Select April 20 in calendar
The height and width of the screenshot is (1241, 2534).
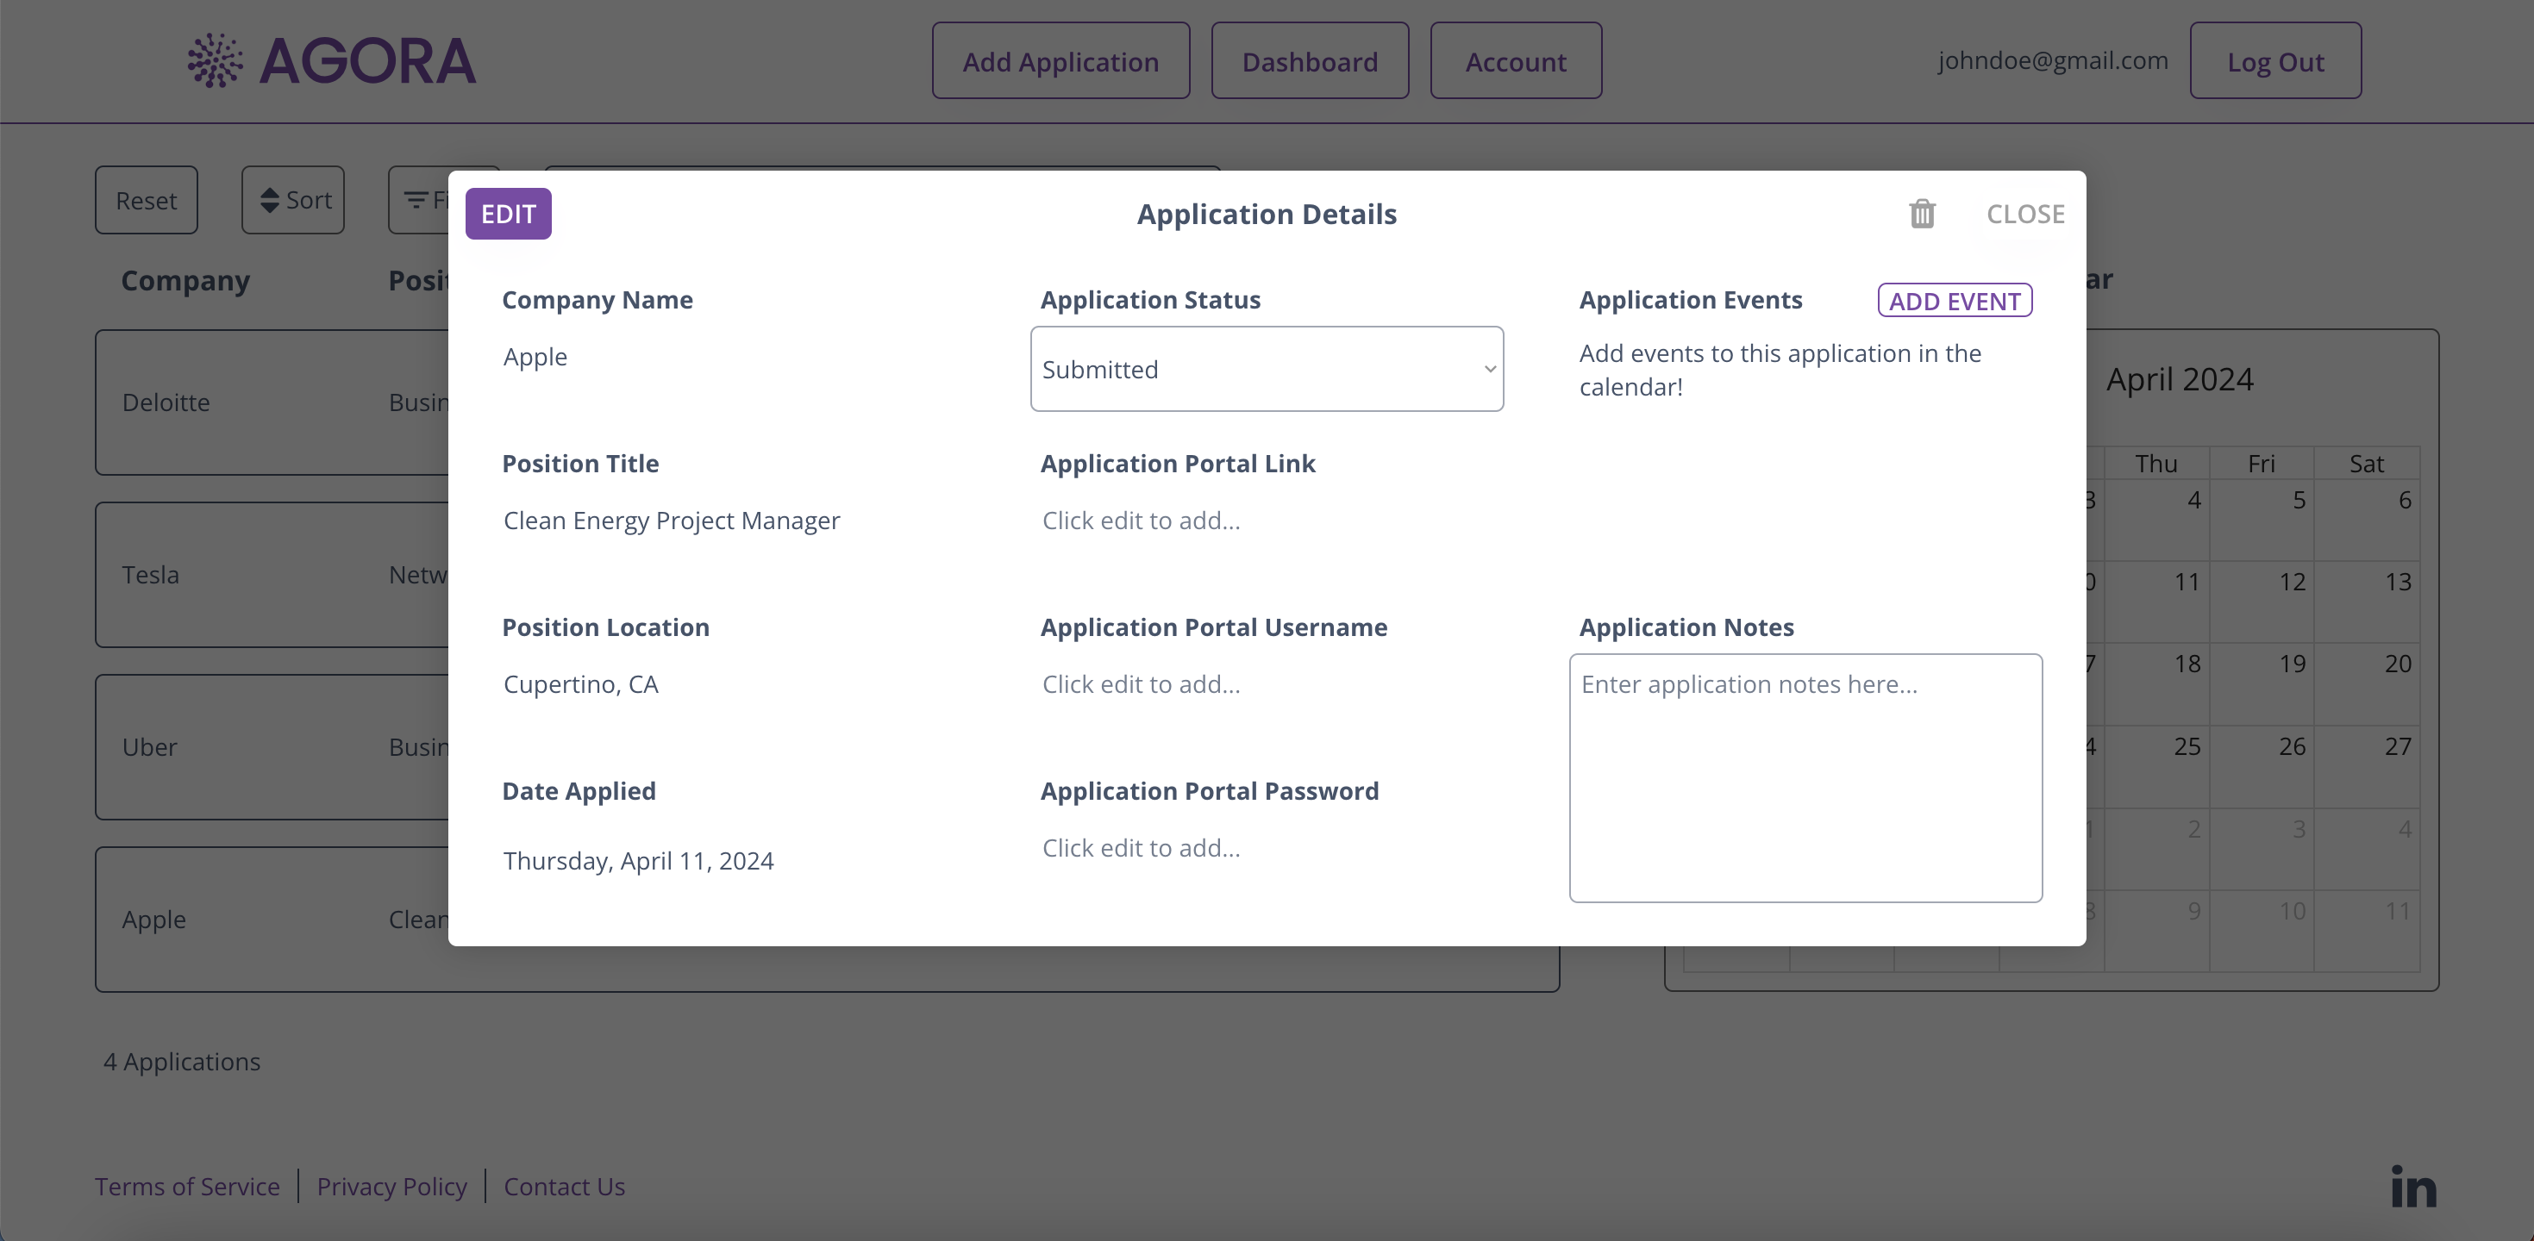(x=2367, y=684)
